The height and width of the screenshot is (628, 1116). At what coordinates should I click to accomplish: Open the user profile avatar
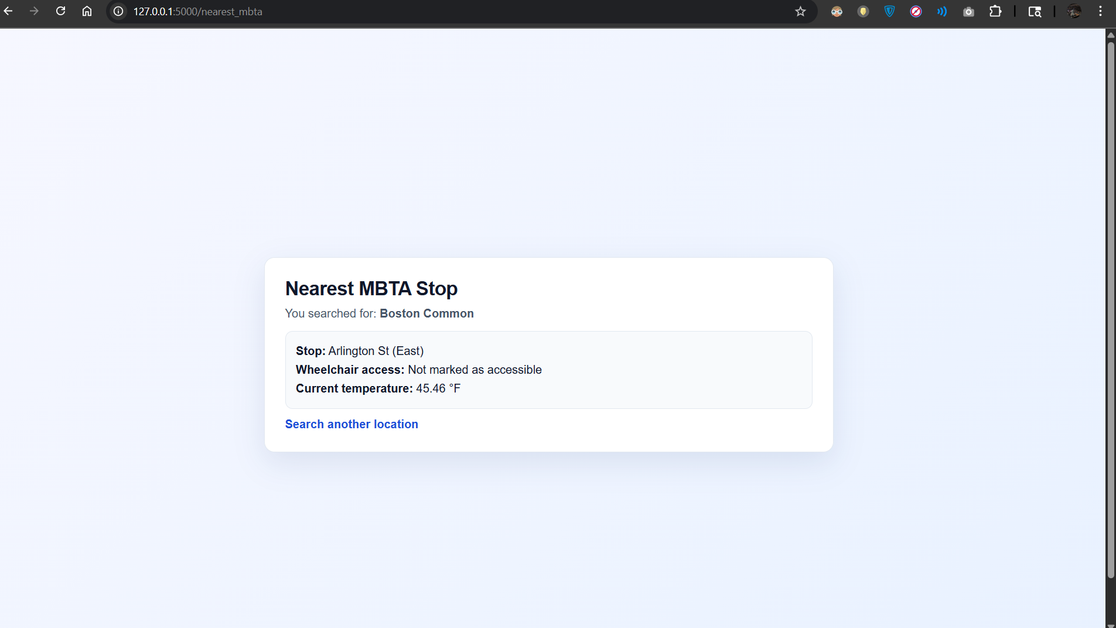[1074, 11]
